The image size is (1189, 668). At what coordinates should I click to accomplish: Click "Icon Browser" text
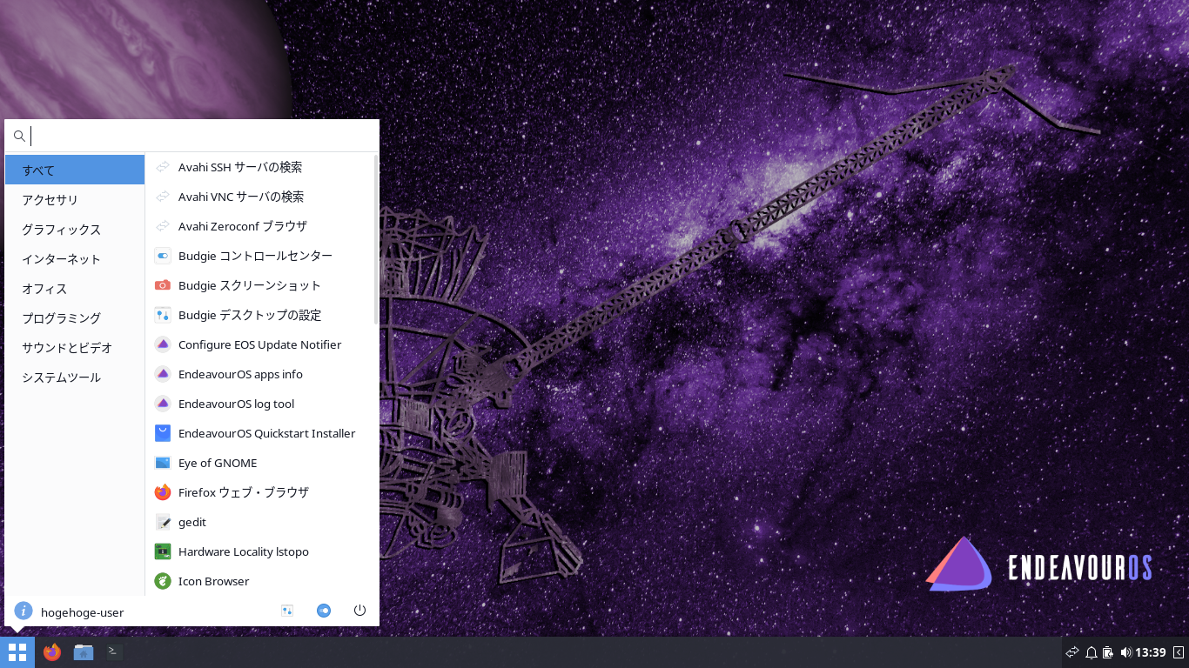click(x=213, y=581)
